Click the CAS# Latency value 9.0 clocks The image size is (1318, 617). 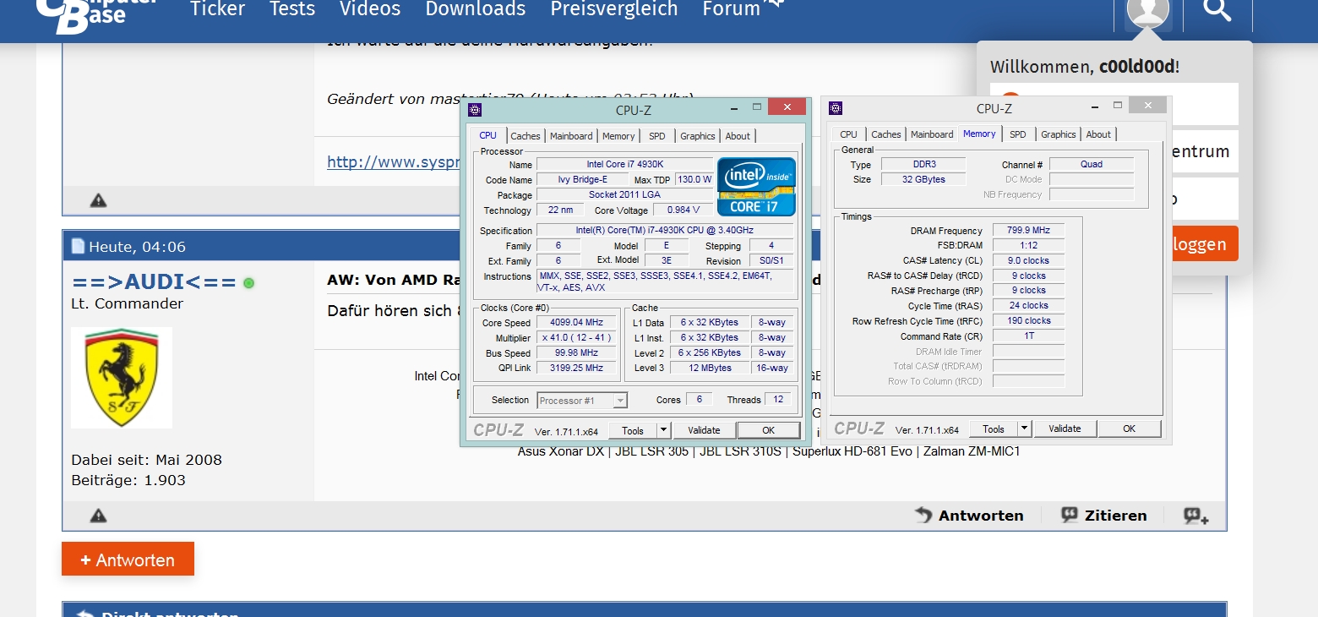[1028, 260]
